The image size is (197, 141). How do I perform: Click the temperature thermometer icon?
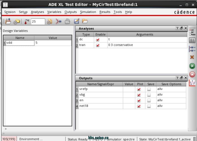(x=27, y=22)
